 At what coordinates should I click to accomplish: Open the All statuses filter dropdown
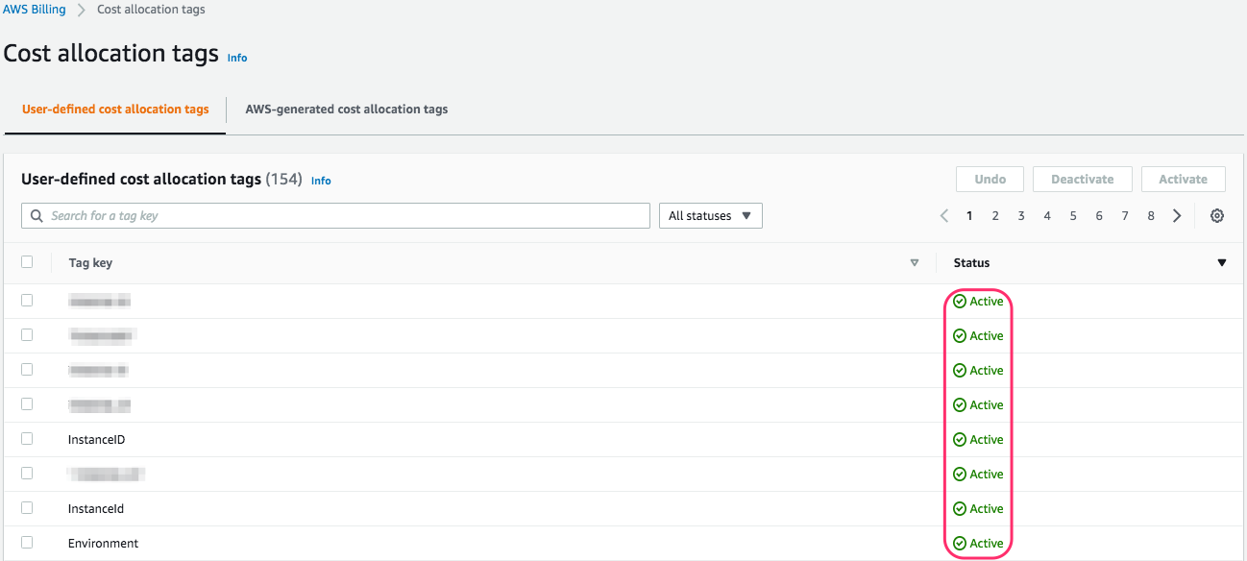[710, 216]
